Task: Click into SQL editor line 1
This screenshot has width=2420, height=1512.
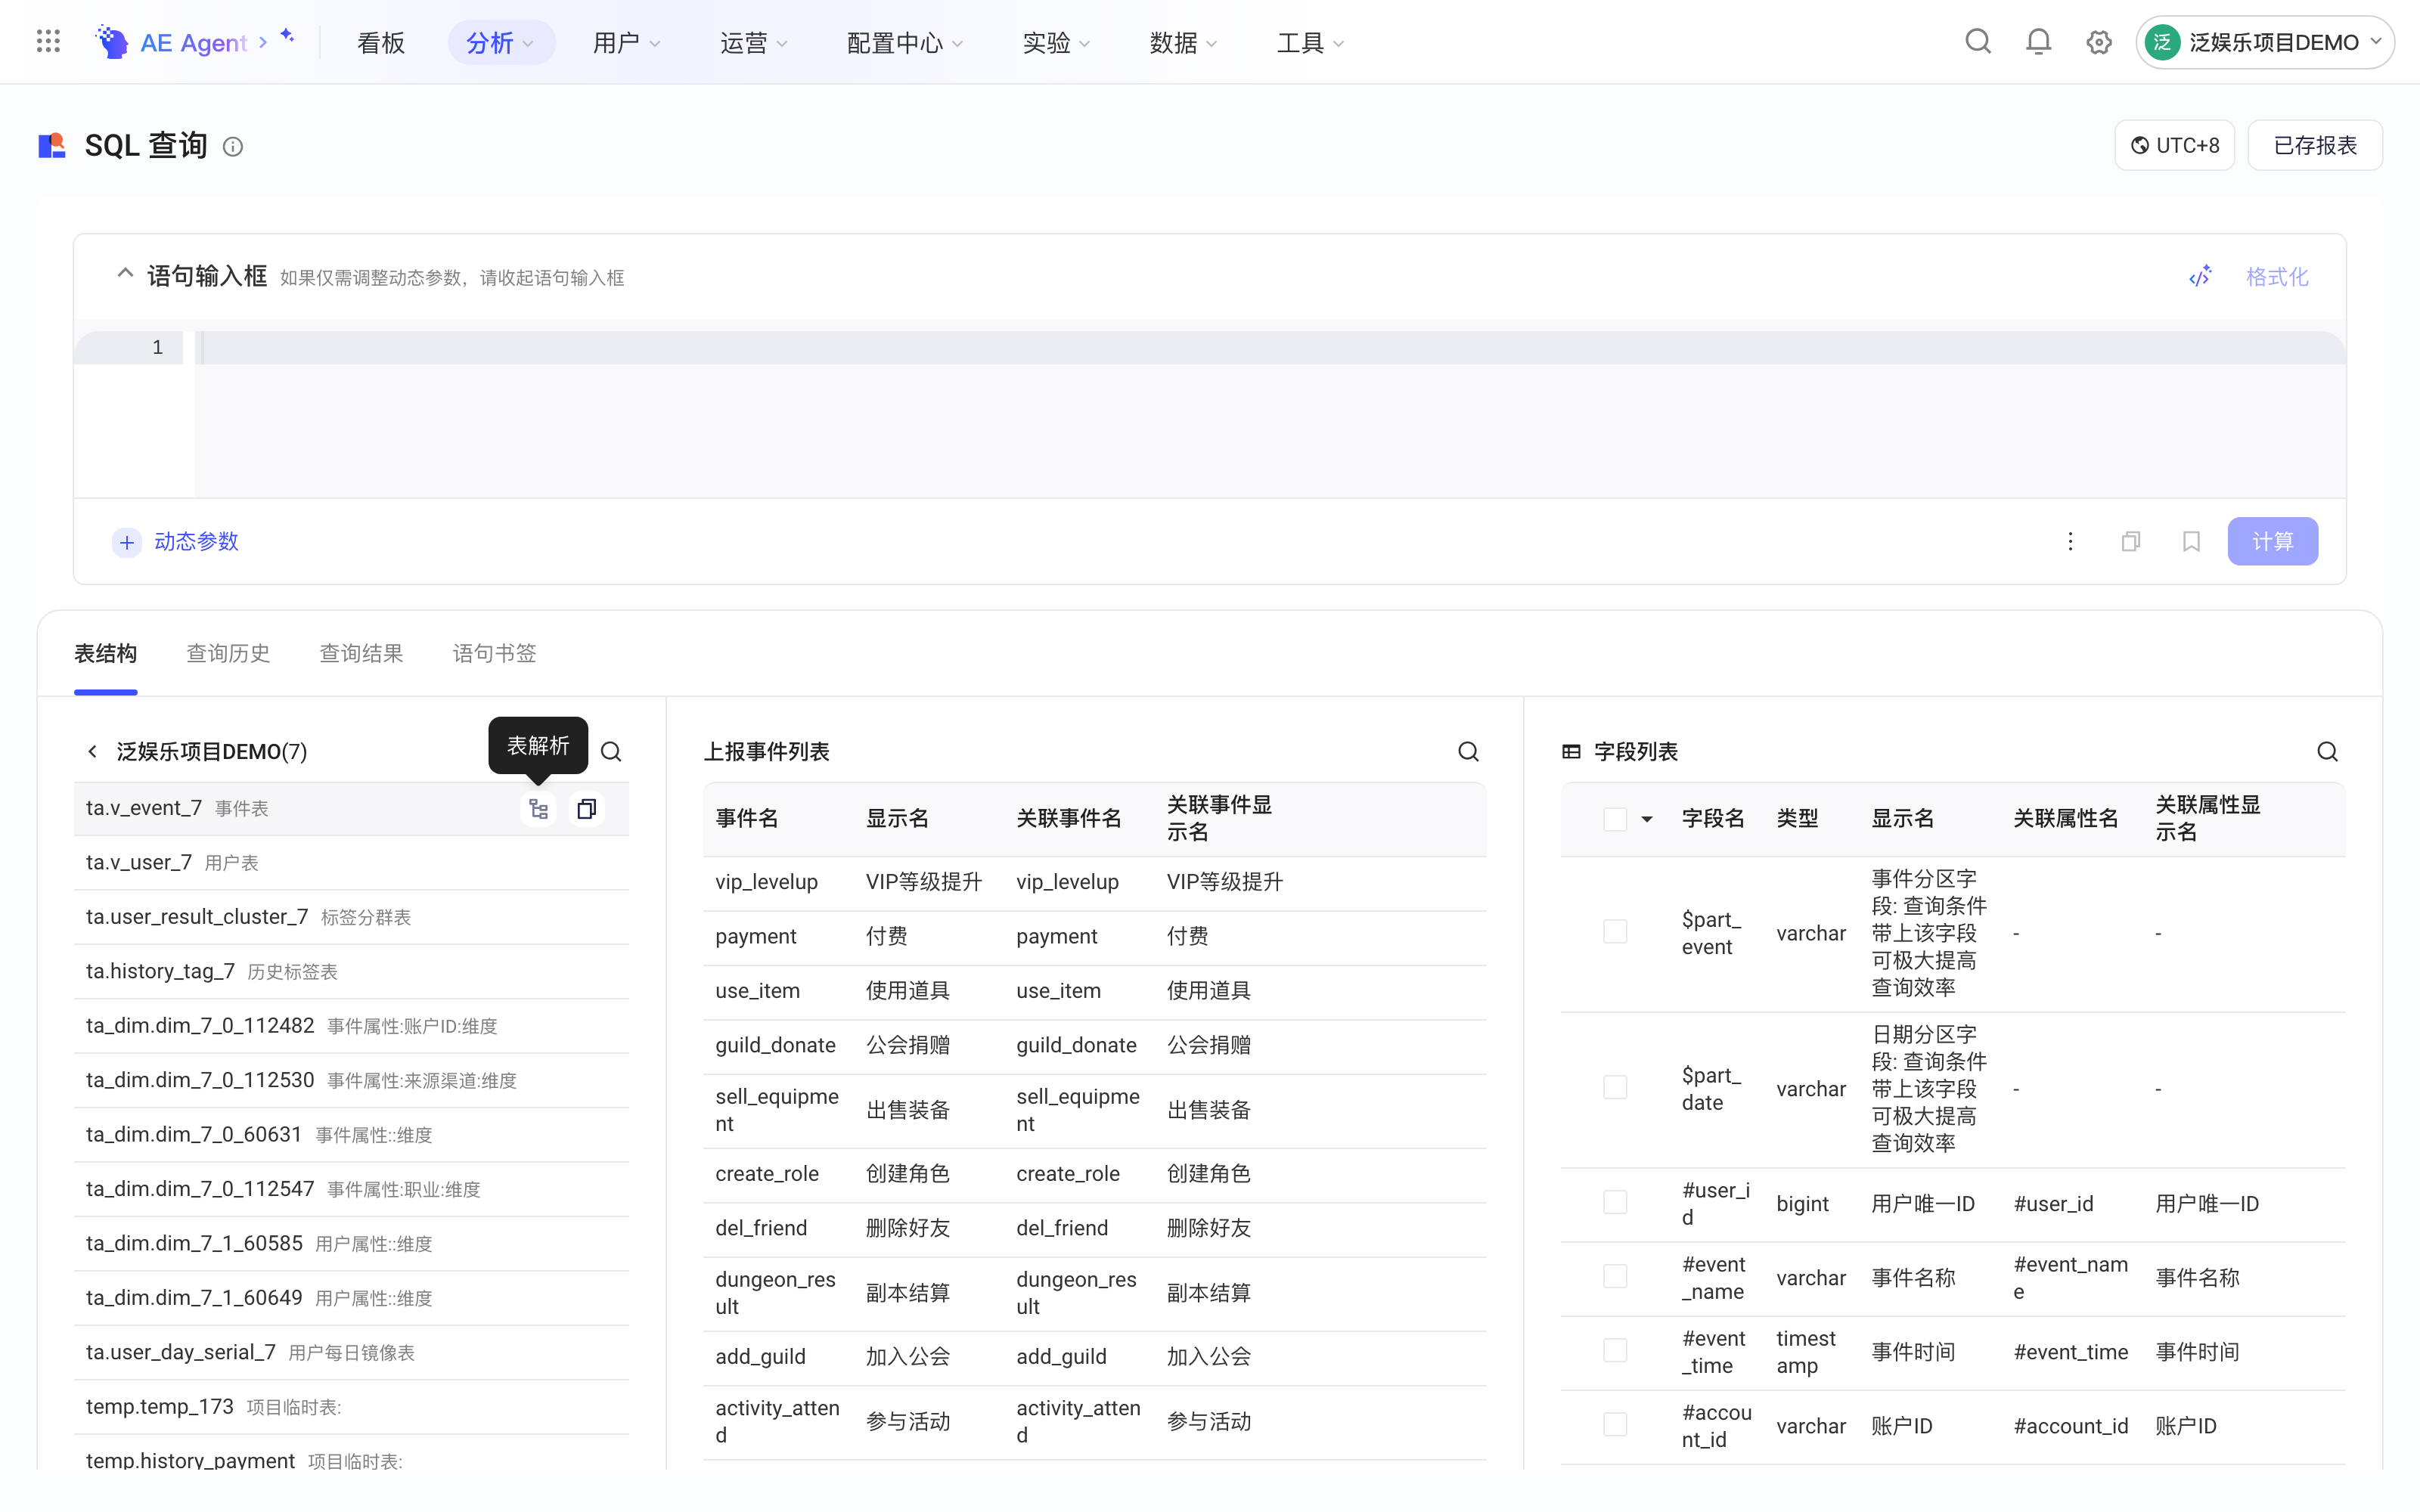Action: click(1270, 348)
